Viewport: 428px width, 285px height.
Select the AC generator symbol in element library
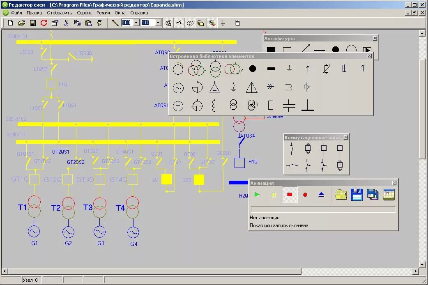178,88
